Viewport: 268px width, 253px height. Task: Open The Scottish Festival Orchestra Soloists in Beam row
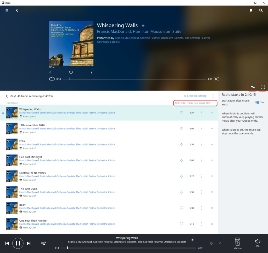(96, 208)
